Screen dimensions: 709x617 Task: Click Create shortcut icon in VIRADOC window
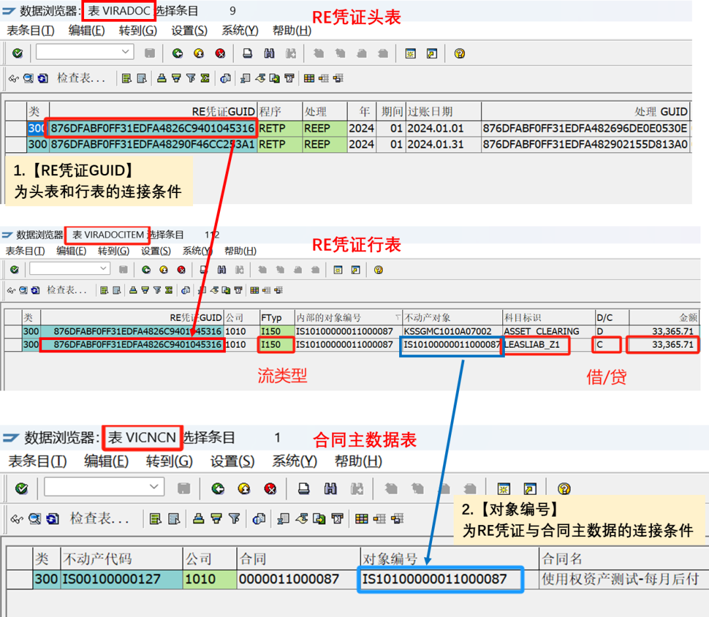pyautogui.click(x=432, y=53)
